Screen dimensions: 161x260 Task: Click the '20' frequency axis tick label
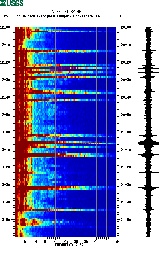pyautogui.click(x=55, y=242)
